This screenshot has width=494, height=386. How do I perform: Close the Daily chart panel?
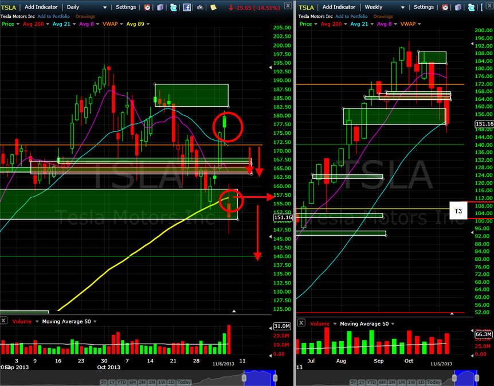[288, 5]
